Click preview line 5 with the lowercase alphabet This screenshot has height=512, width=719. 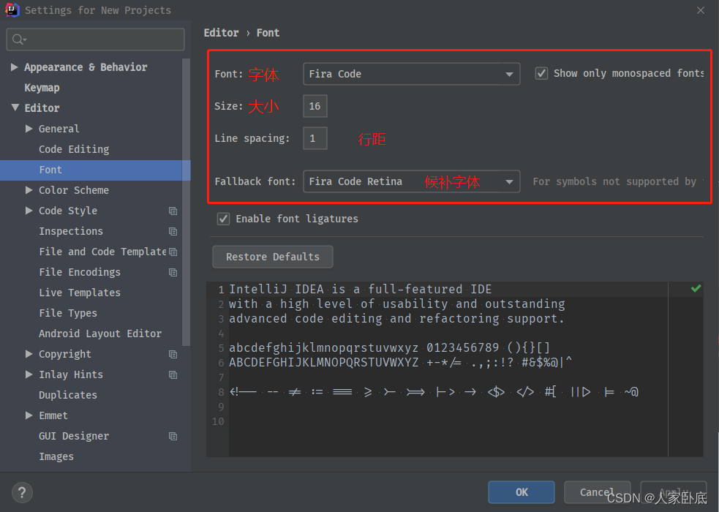point(389,347)
